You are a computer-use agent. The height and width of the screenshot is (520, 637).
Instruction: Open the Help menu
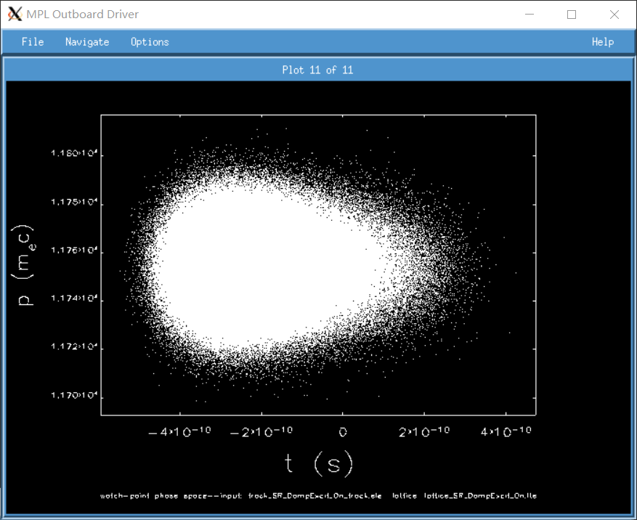(x=602, y=42)
